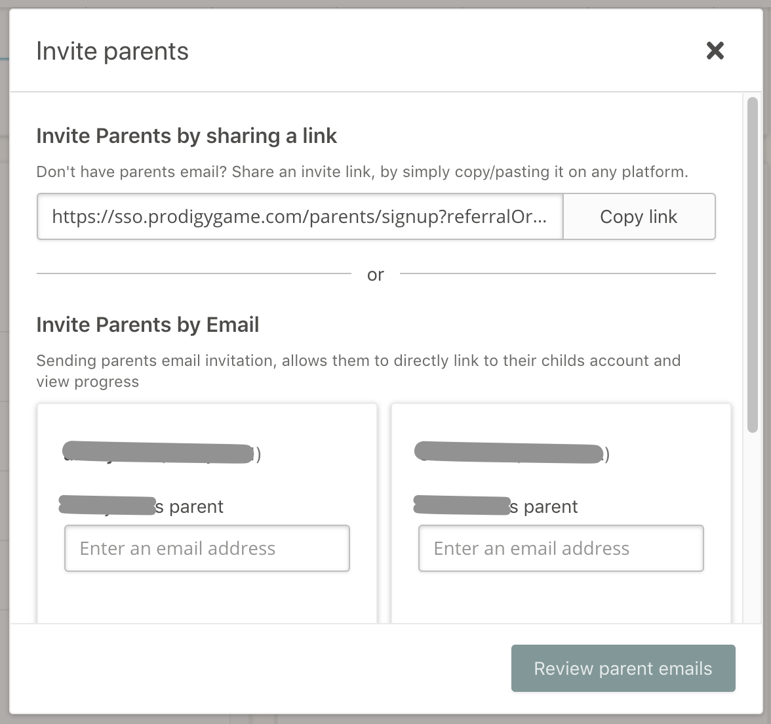This screenshot has width=771, height=724.
Task: Open the invite link sharing URL field
Action: coord(300,216)
